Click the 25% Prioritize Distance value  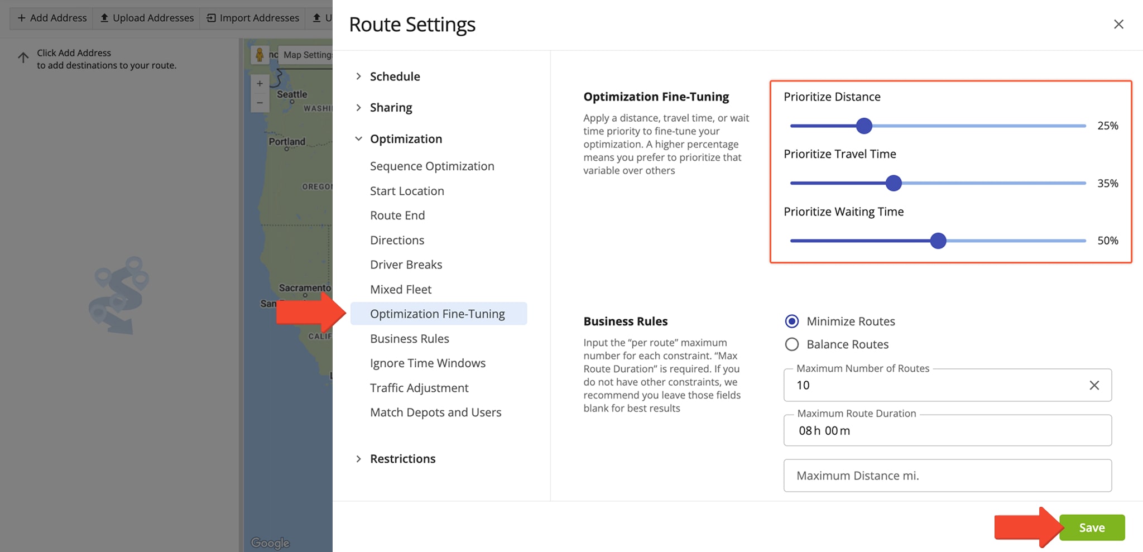pos(1107,126)
